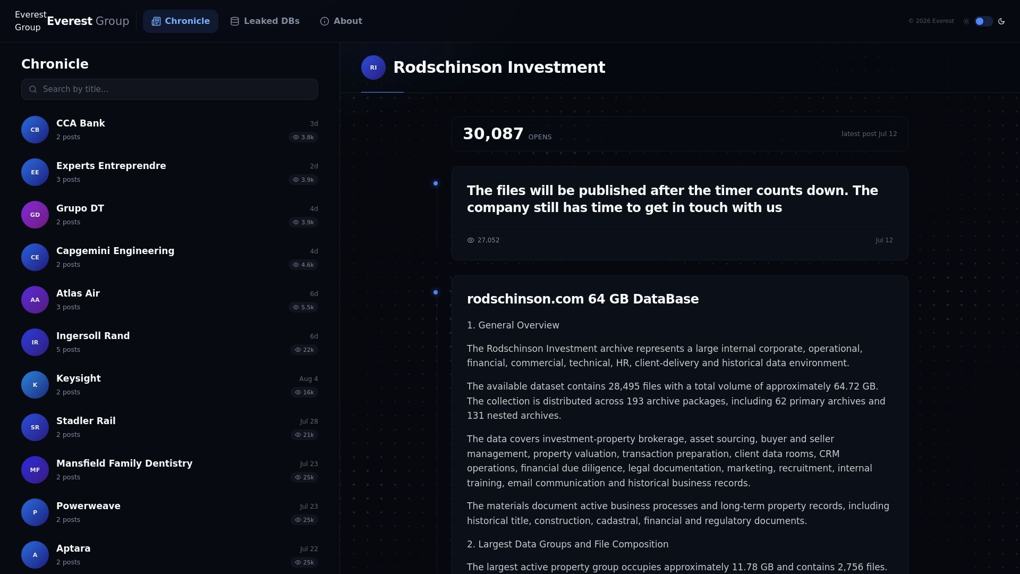Click the 21k views badge for Stadler Rail
The image size is (1020, 574).
click(x=304, y=435)
